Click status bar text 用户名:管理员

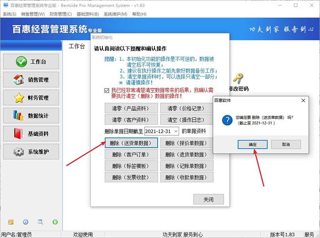pyautogui.click(x=16, y=235)
